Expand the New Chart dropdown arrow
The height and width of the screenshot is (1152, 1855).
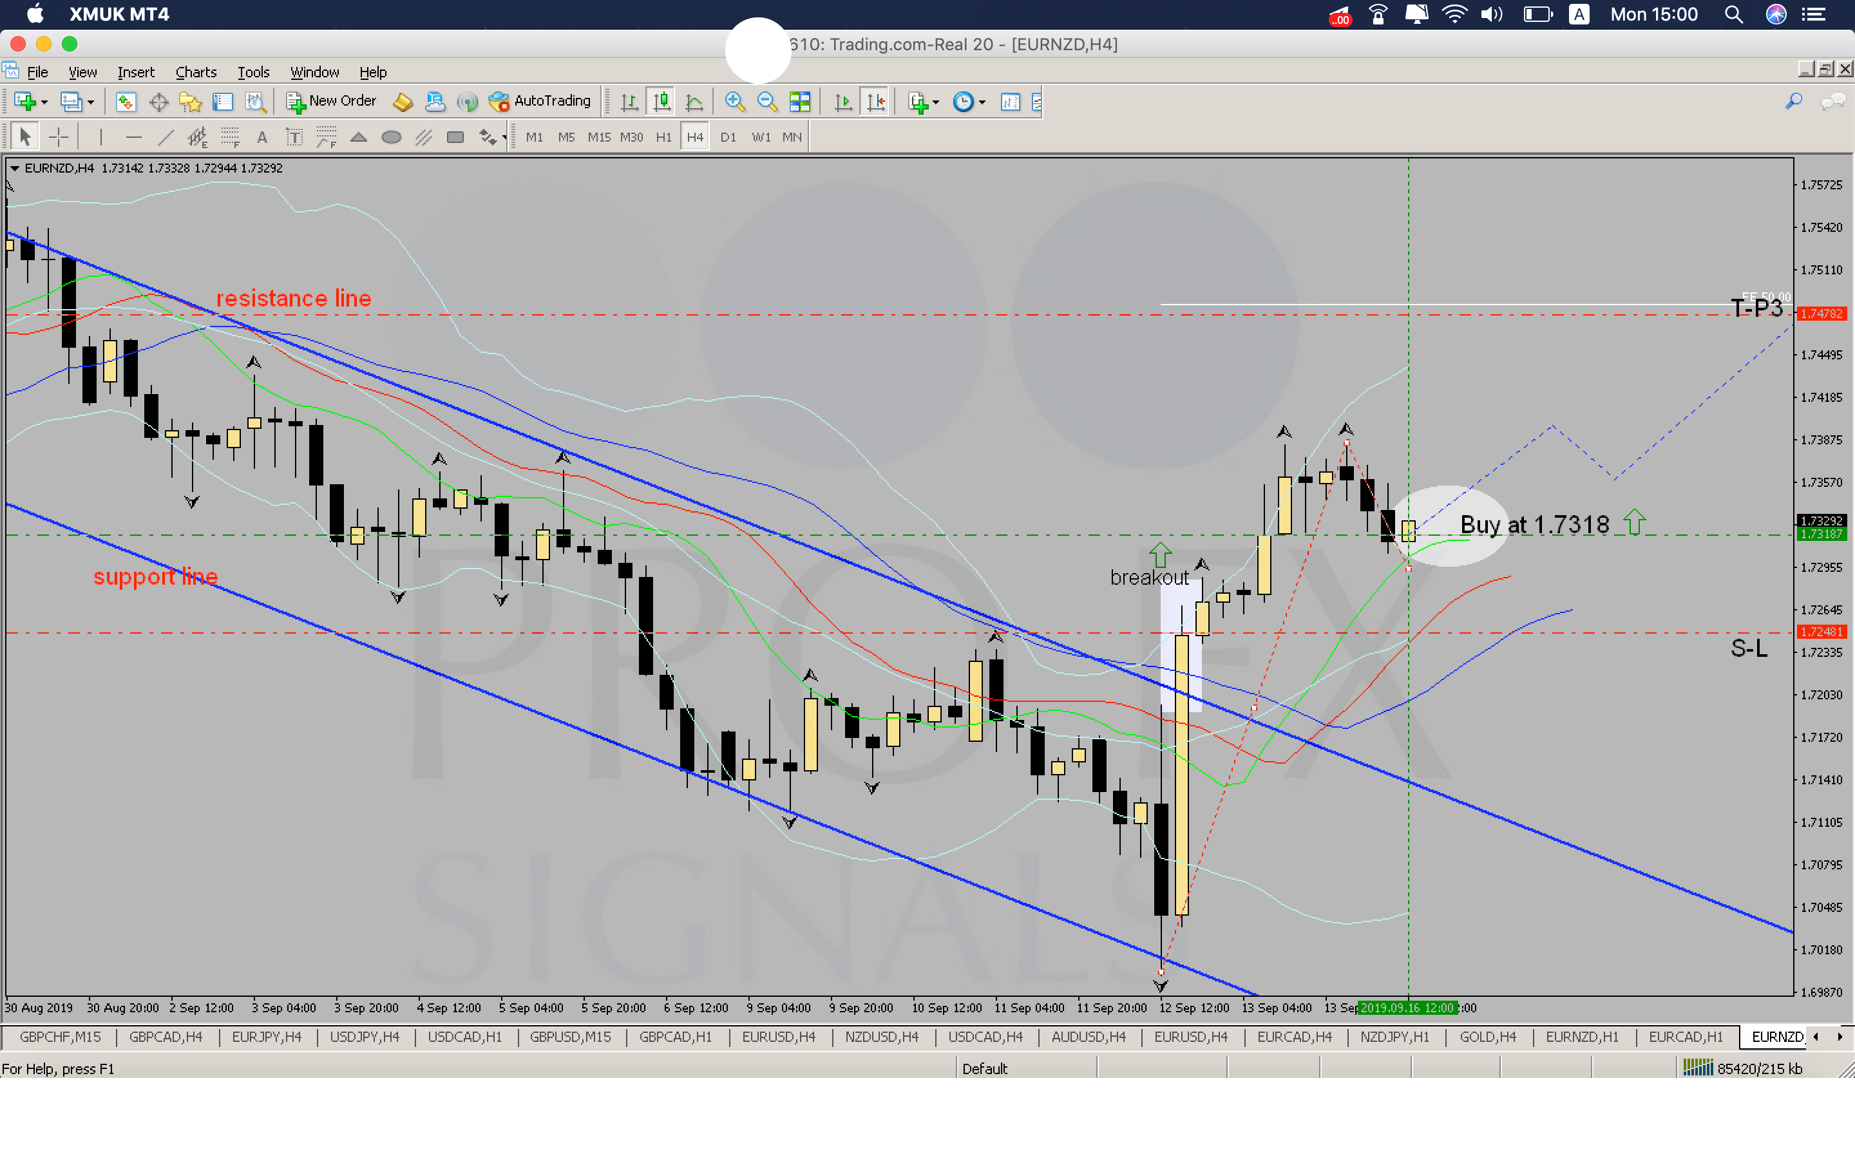click(44, 102)
